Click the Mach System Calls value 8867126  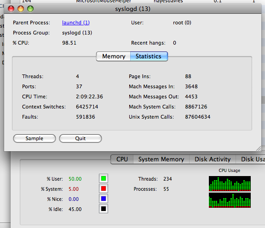pyautogui.click(x=196, y=107)
